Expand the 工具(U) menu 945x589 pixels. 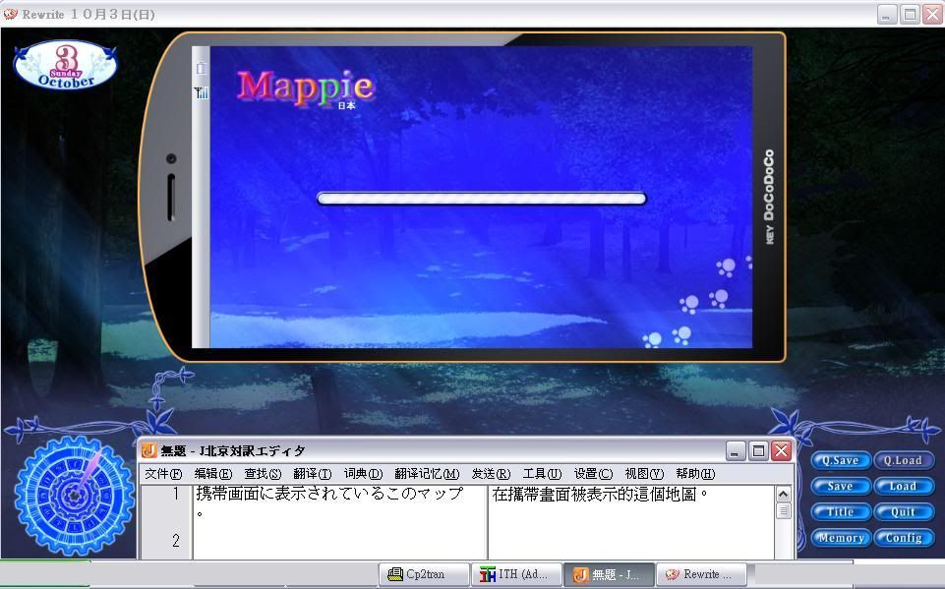click(542, 474)
